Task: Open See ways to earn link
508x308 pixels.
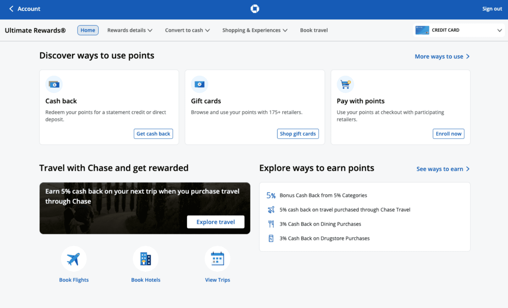Action: pyautogui.click(x=440, y=169)
